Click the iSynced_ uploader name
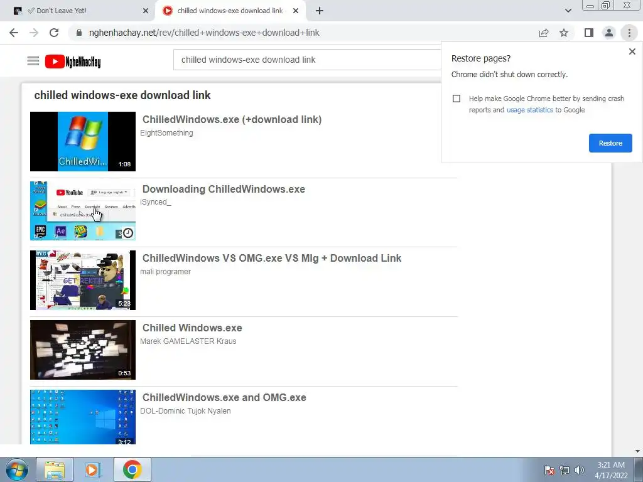Image resolution: width=643 pixels, height=482 pixels. pos(156,202)
